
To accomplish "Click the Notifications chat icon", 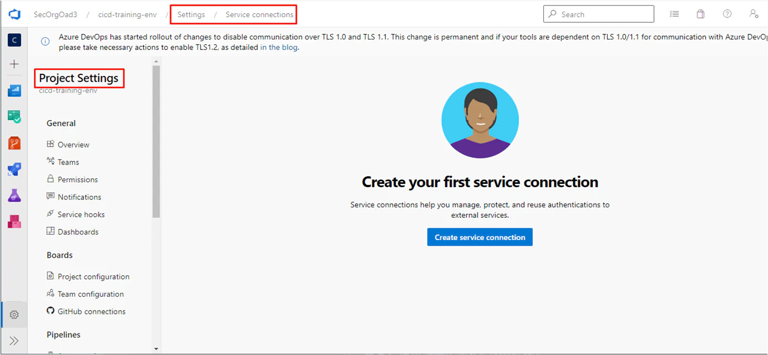I will [51, 197].
